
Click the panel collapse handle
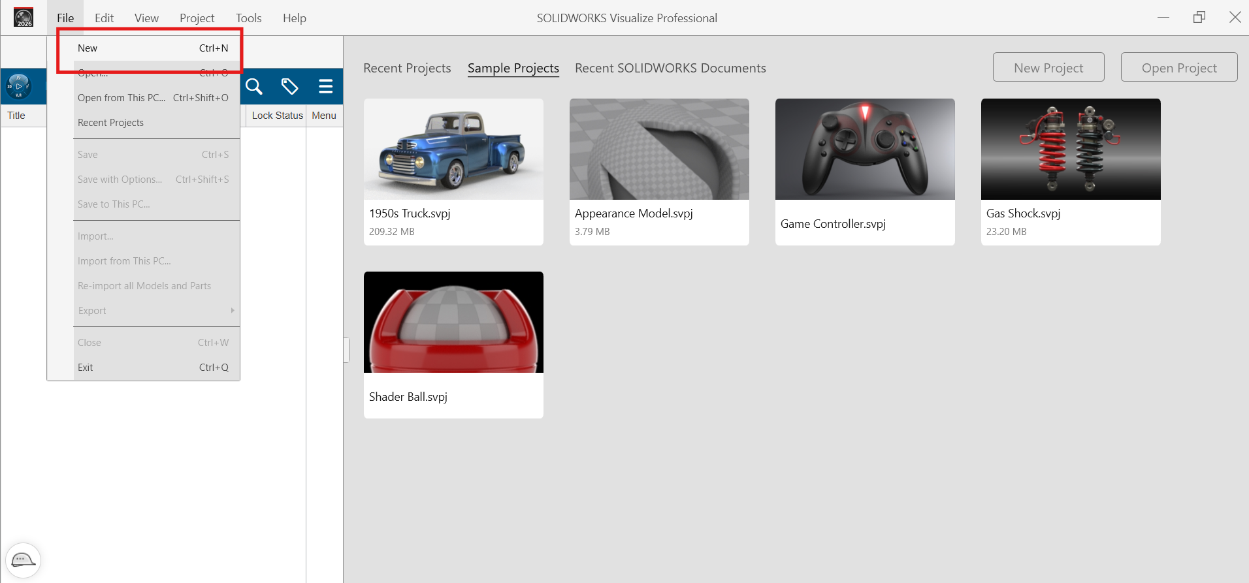[x=347, y=350]
